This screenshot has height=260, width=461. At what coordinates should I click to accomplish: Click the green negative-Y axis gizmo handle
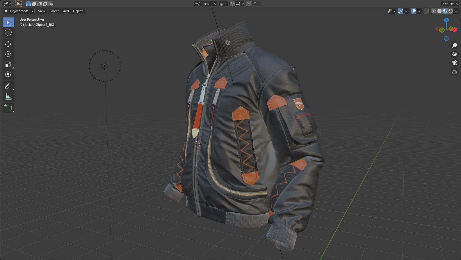[x=442, y=30]
